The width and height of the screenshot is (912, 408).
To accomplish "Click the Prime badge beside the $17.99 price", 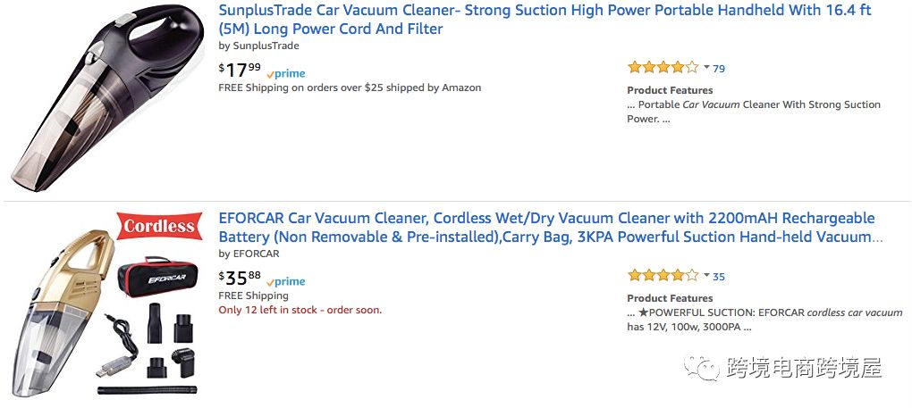I will tap(286, 74).
